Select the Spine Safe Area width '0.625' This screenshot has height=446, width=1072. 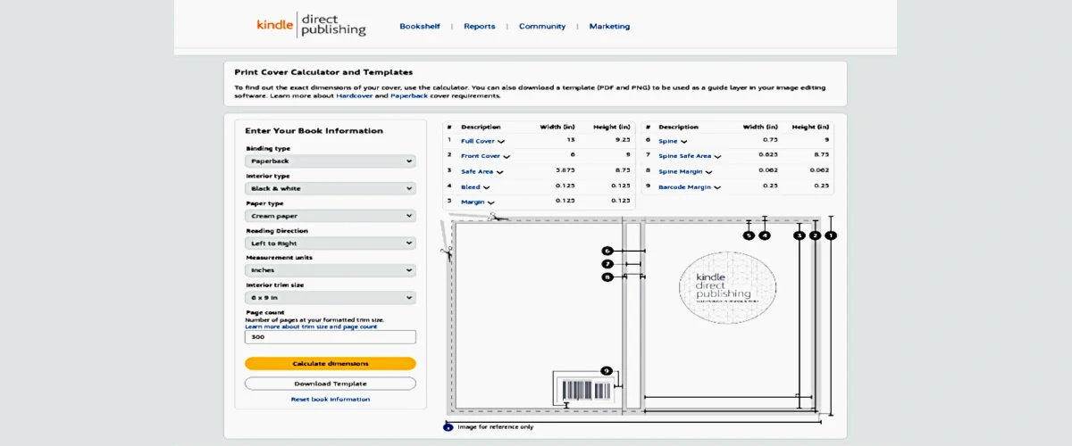pos(769,156)
